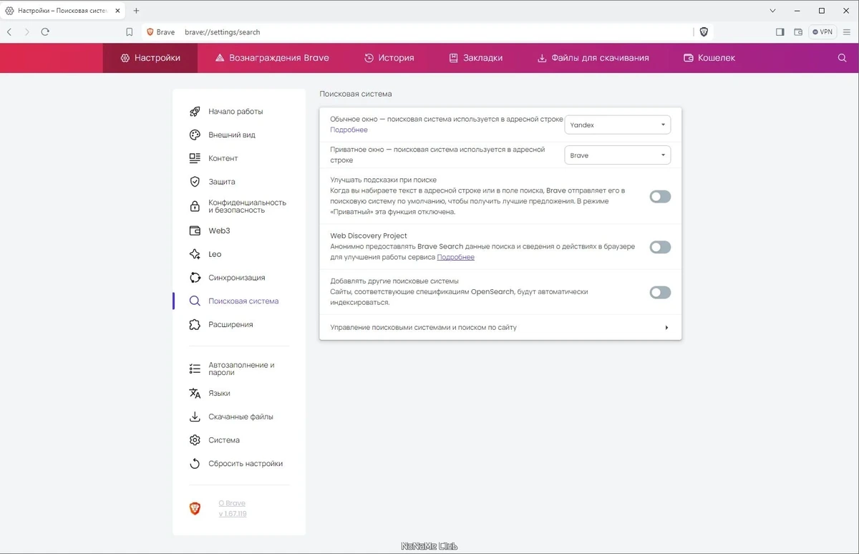Go back with the back arrow
The image size is (859, 554).
(9, 31)
